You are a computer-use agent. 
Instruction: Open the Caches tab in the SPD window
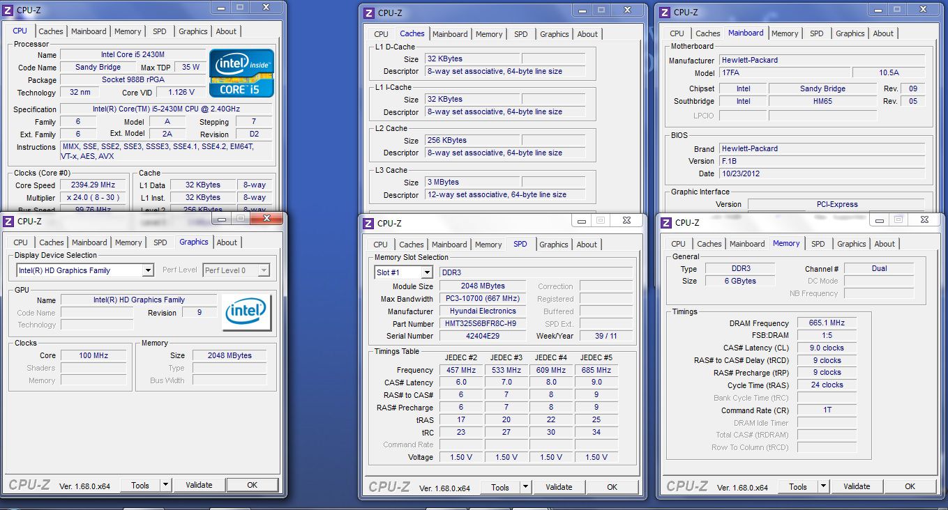coord(412,245)
